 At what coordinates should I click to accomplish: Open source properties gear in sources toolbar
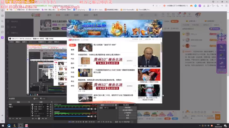(x=39, y=119)
